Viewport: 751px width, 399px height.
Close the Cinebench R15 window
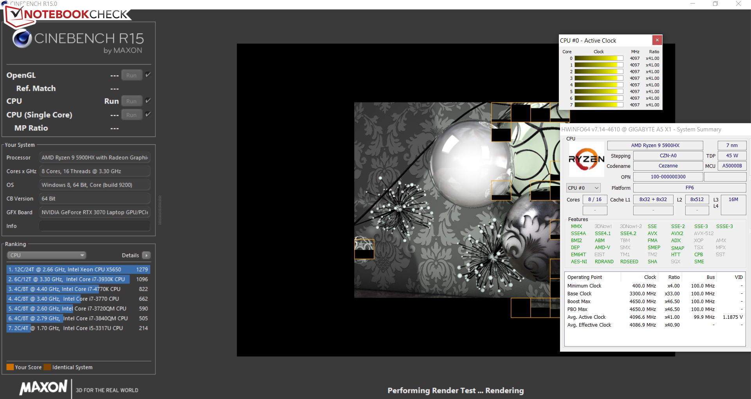tap(738, 4)
